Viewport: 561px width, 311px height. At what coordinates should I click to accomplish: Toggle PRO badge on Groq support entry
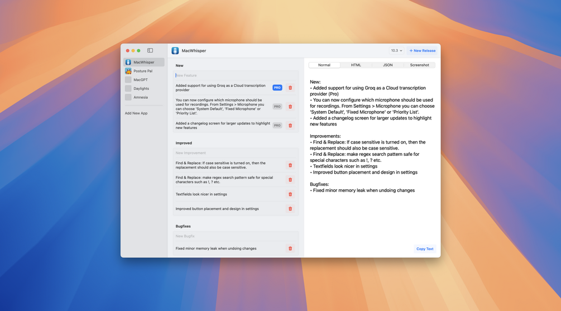[x=277, y=88]
